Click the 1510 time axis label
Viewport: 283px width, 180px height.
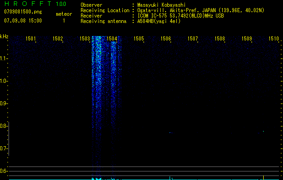274,38
